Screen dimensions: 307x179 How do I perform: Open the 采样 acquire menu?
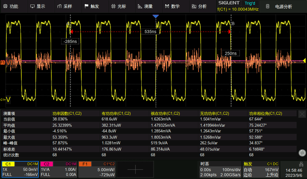(65, 7)
